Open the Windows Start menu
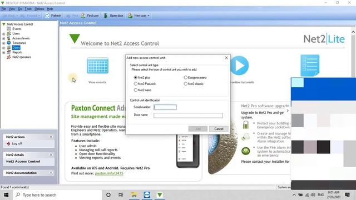The image size is (356, 200). point(6,195)
